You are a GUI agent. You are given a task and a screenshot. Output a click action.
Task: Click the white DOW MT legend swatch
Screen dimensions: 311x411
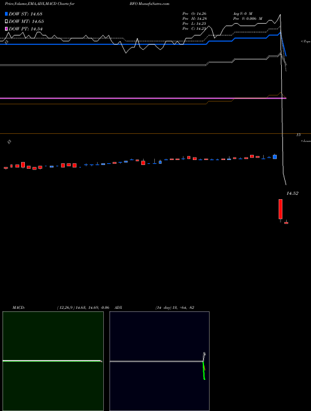tap(7, 22)
